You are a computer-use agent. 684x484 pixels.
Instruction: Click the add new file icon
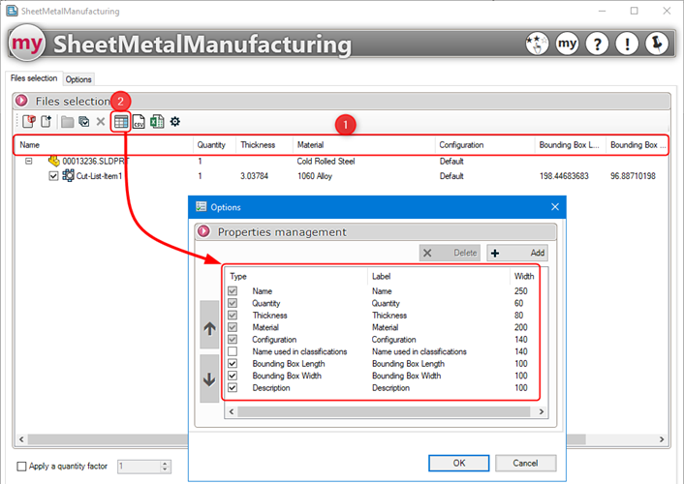tap(47, 121)
